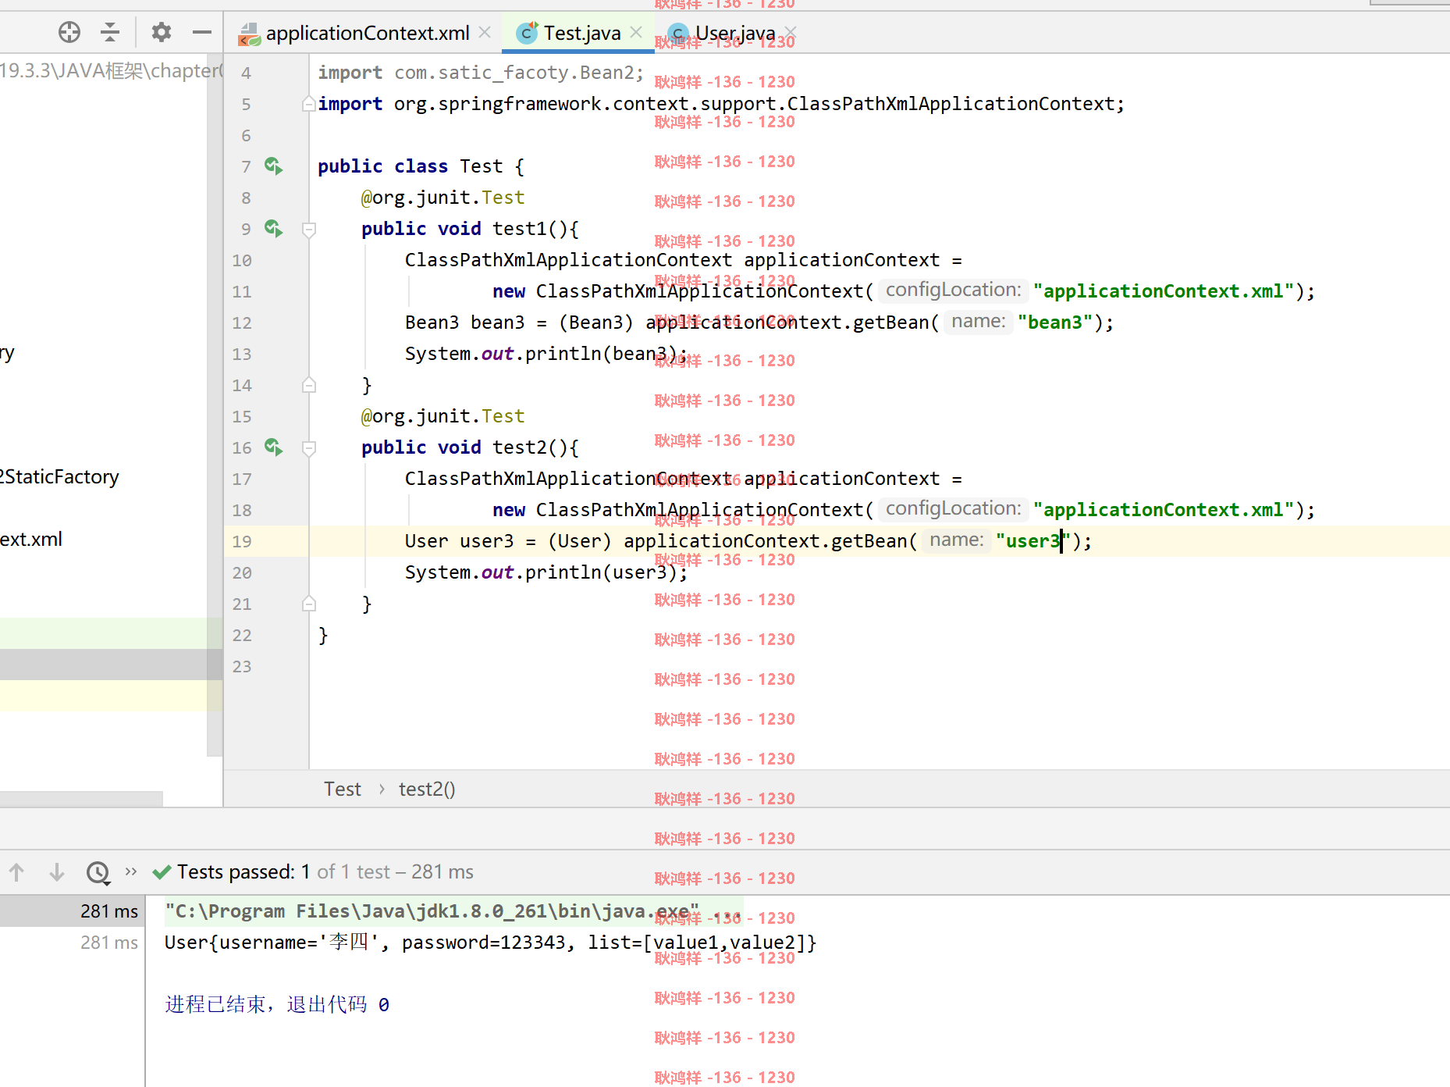Go to previous failed test up arrow

(x=16, y=871)
